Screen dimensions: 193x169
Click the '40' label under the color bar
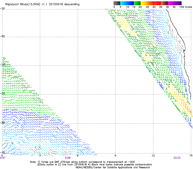[167, 7]
